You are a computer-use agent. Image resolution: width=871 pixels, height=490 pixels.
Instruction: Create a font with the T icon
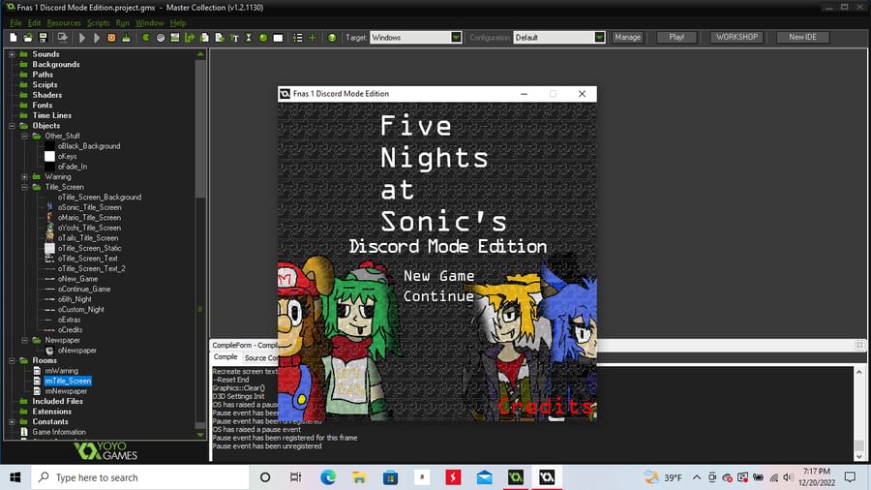coord(234,38)
